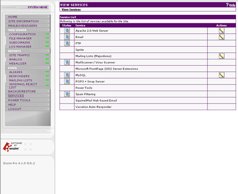Open File Manager in sidebar
This screenshot has width=238, height=194.
click(20, 39)
